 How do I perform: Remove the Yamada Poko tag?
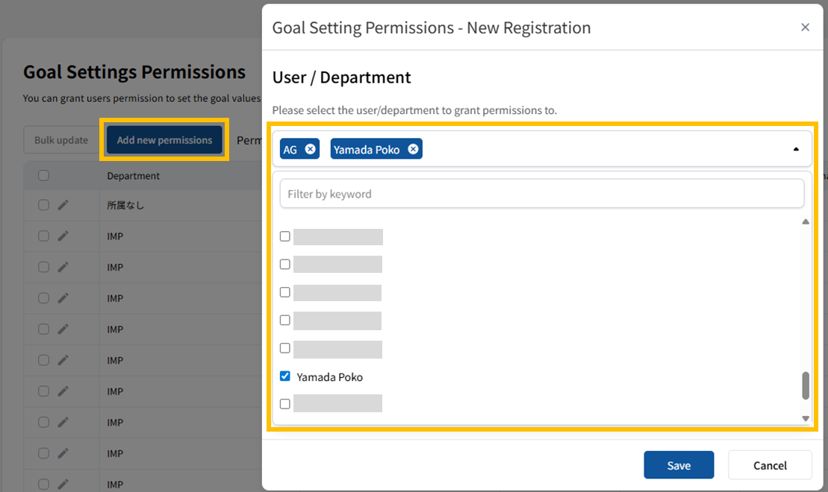click(413, 149)
